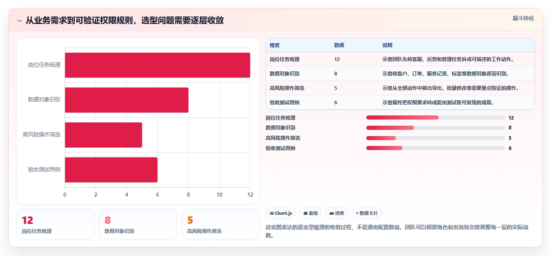This screenshot has width=551, height=256.
Task: Click description starting 示意团队先将客服
Action: coord(448,59)
